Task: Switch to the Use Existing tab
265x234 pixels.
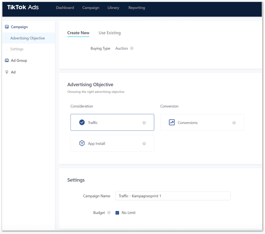Action: (x=109, y=33)
